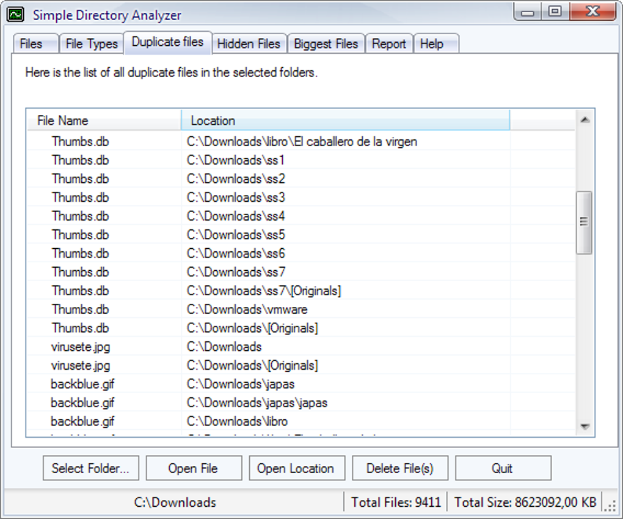The image size is (623, 519).
Task: View the Report tab
Action: coord(389,43)
